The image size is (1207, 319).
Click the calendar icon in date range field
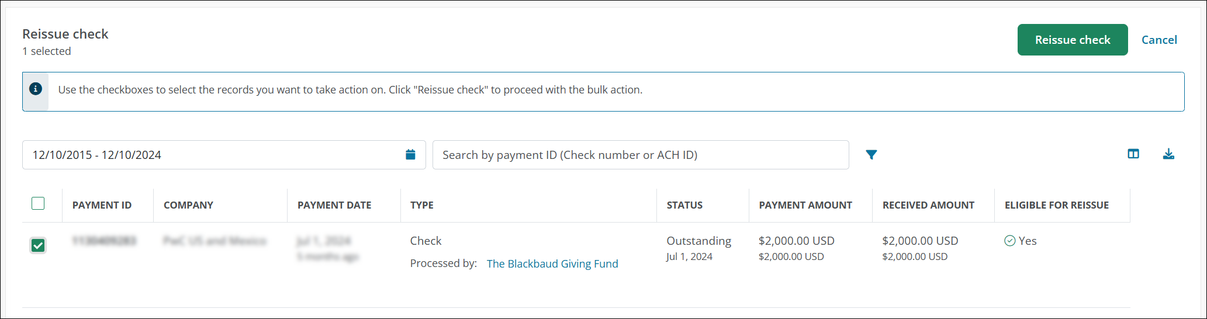pos(410,155)
